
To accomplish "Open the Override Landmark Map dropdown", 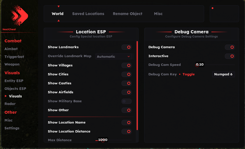I will tap(113, 57).
